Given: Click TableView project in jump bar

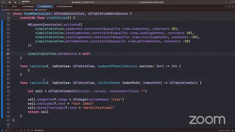Looking at the screenshot, I should click(x=6, y=10).
